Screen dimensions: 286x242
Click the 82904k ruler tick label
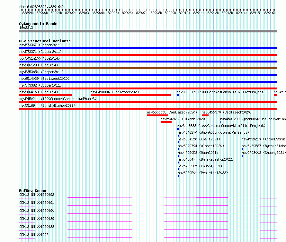point(99,13)
